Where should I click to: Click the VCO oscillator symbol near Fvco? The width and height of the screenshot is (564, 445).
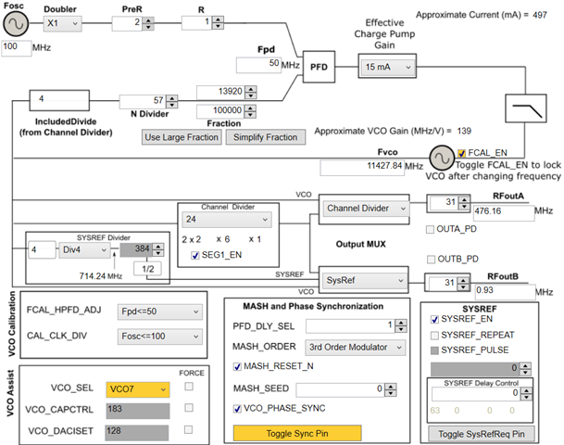pyautogui.click(x=442, y=158)
